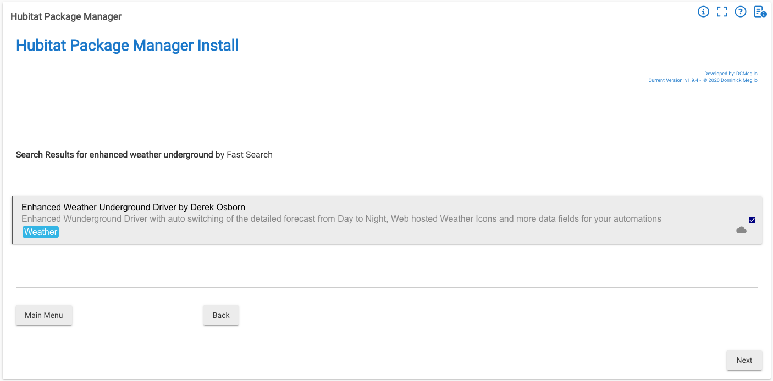Click the gray cloud icon in package row
The height and width of the screenshot is (381, 773).
click(x=741, y=230)
